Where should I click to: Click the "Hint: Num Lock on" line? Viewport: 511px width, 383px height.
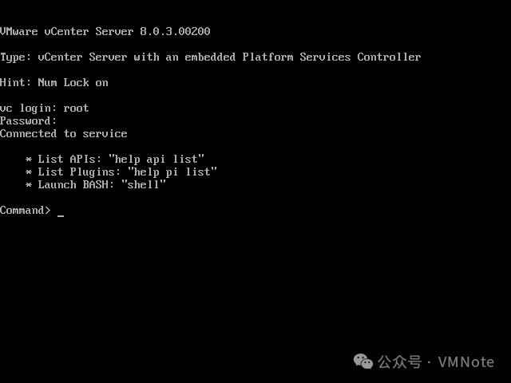click(54, 83)
